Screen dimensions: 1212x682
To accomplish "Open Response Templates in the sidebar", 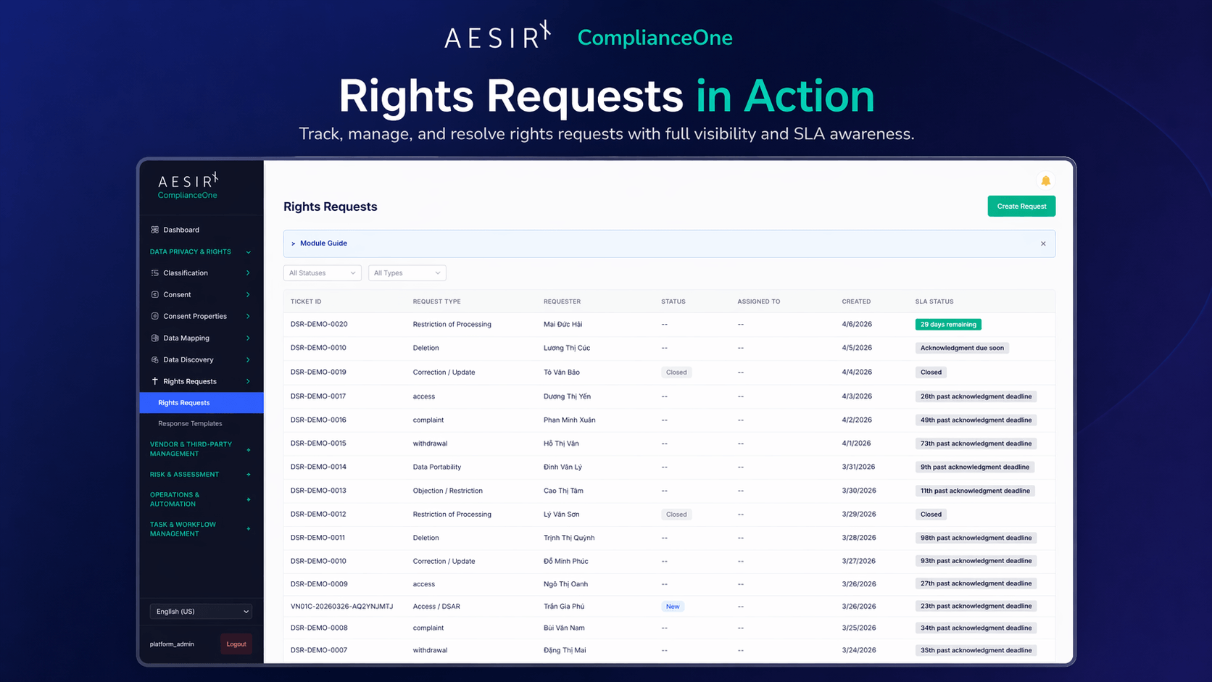I will [x=190, y=424].
